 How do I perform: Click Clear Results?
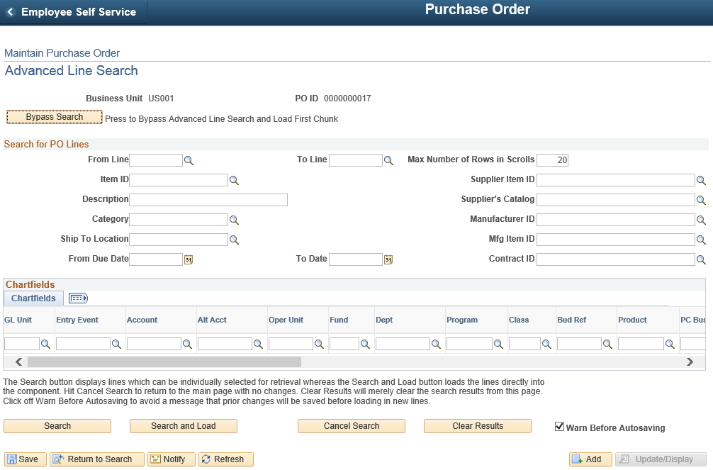point(477,425)
